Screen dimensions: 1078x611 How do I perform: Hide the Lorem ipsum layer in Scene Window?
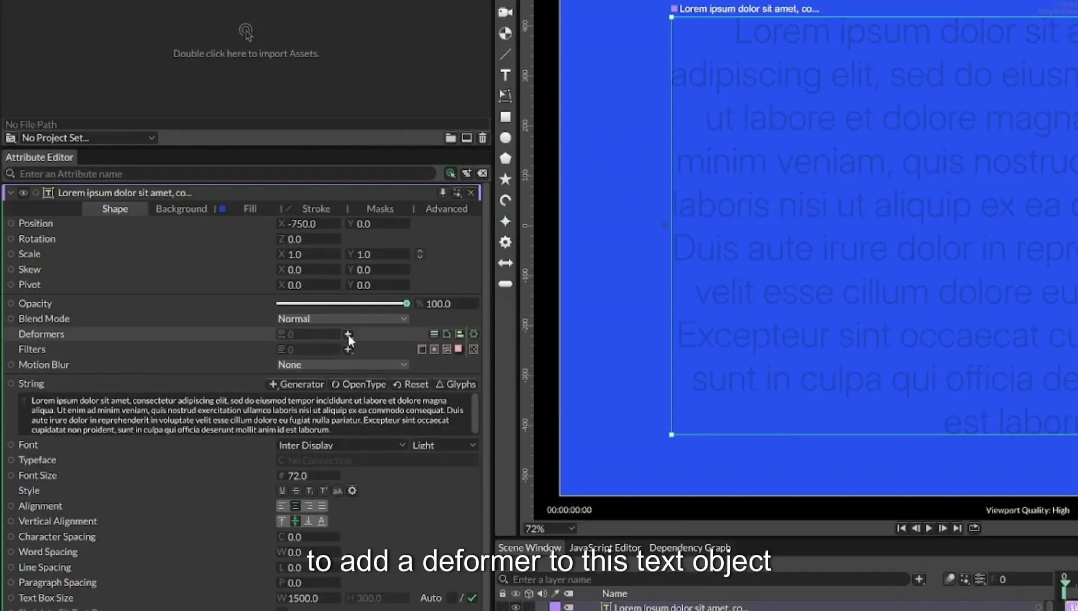[x=515, y=607]
